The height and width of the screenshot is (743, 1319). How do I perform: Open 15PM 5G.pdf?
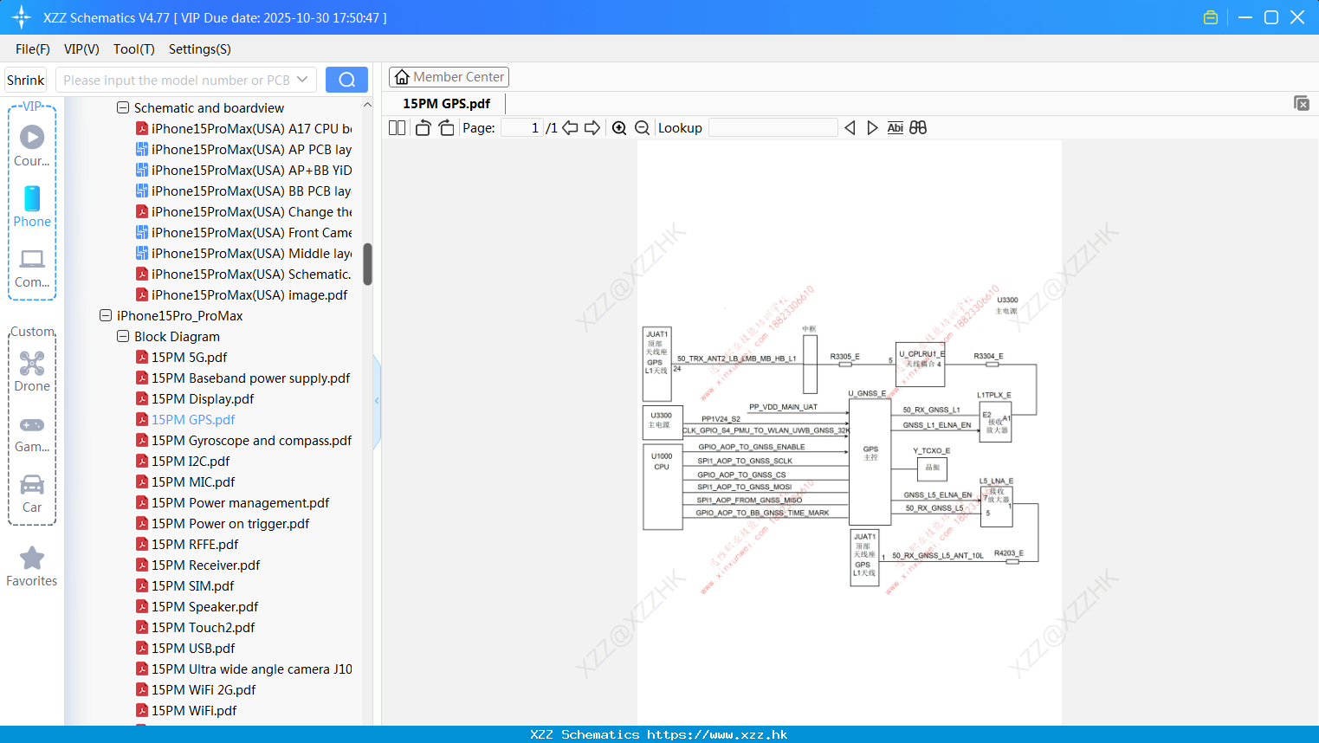coord(189,357)
